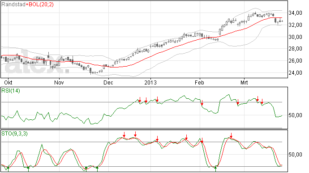This screenshot has height=173, width=309.
Task: Click STO red arrow at the Feb gridline
Action: point(202,140)
